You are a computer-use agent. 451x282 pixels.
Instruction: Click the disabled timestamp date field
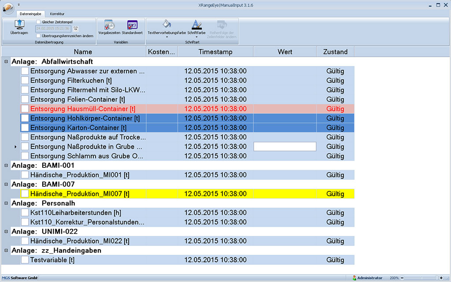53,29
